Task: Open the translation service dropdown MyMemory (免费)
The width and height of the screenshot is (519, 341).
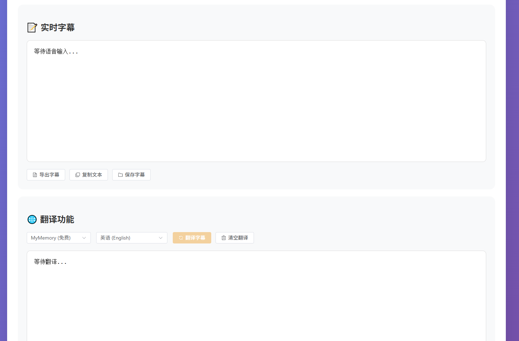Action: (59, 238)
